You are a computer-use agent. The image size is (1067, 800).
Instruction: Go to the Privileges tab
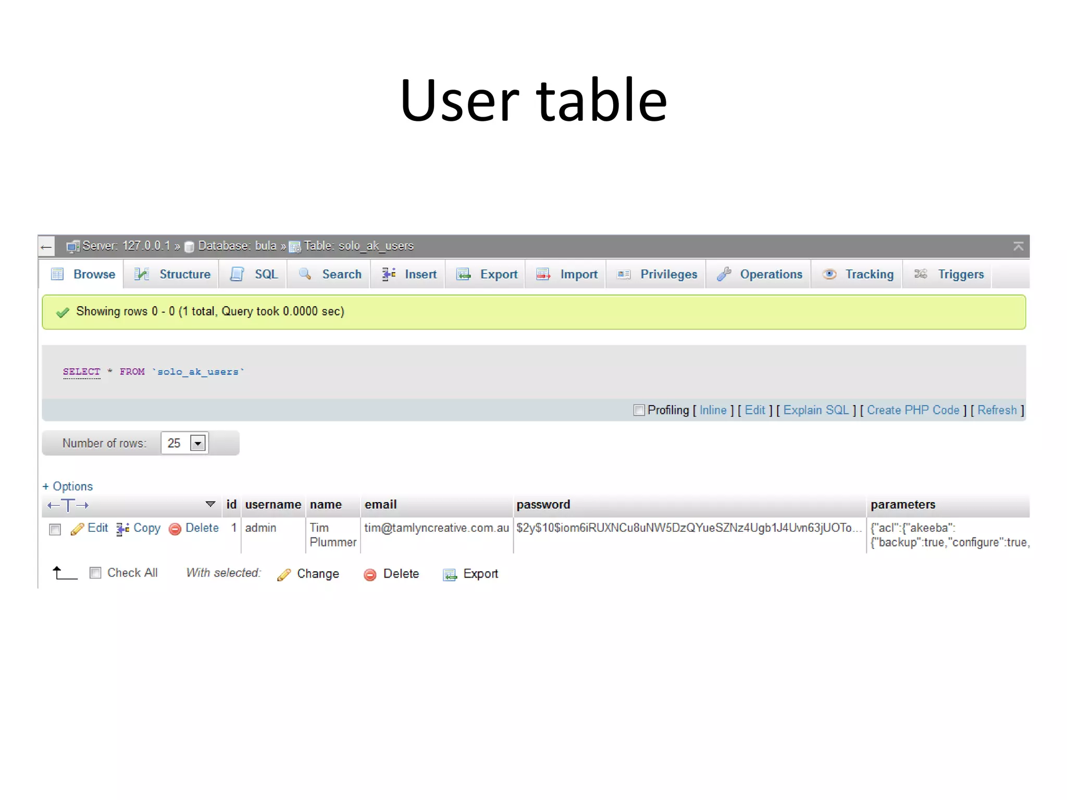tap(656, 274)
